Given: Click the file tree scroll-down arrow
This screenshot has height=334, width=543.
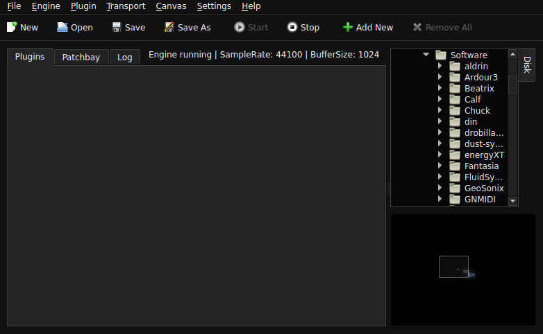Looking at the screenshot, I should coord(513,201).
